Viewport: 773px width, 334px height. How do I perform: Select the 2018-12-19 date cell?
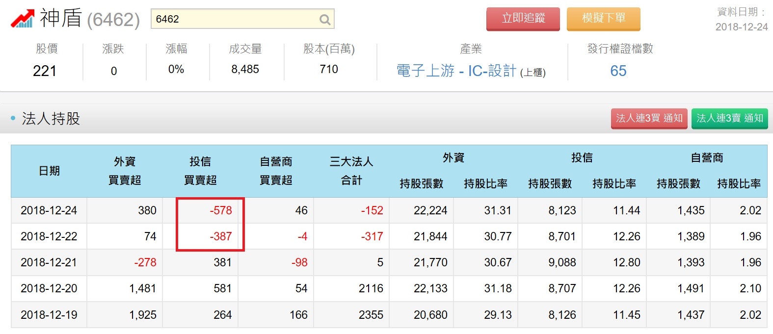49,315
